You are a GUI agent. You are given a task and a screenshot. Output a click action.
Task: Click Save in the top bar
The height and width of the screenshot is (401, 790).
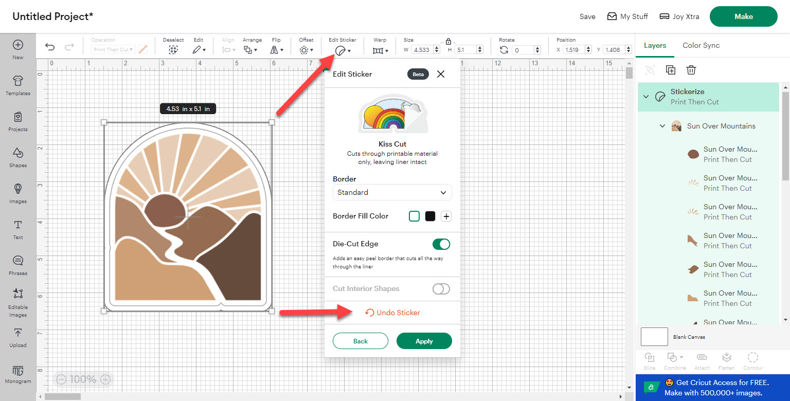pyautogui.click(x=587, y=16)
